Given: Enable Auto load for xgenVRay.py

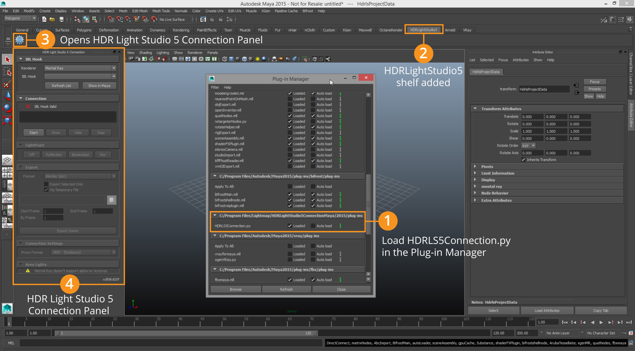Looking at the screenshot, I should coord(313,260).
